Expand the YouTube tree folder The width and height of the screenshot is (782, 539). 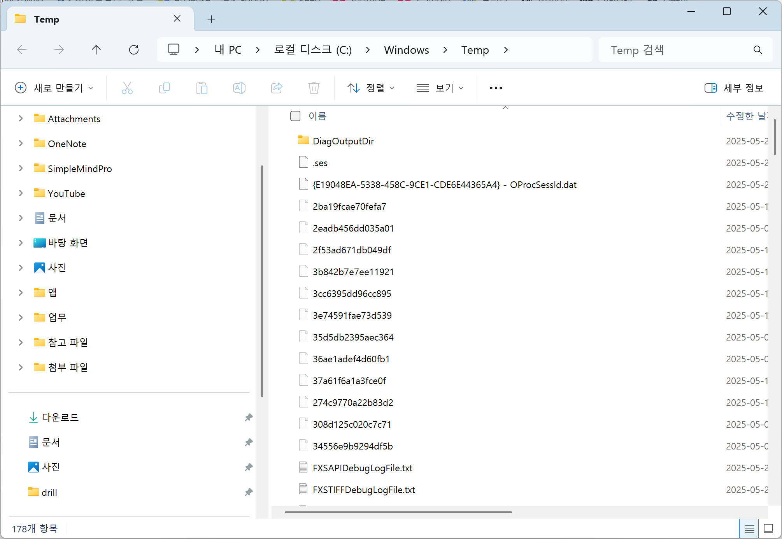tap(21, 193)
